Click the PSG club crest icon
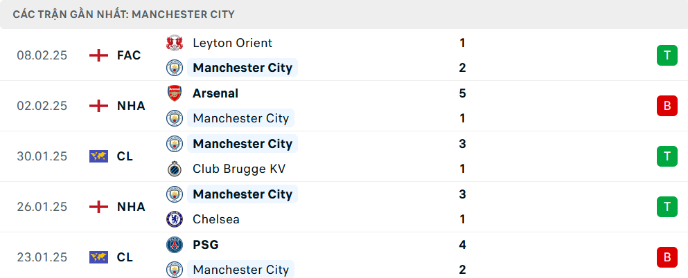The width and height of the screenshot is (688, 278). click(174, 245)
